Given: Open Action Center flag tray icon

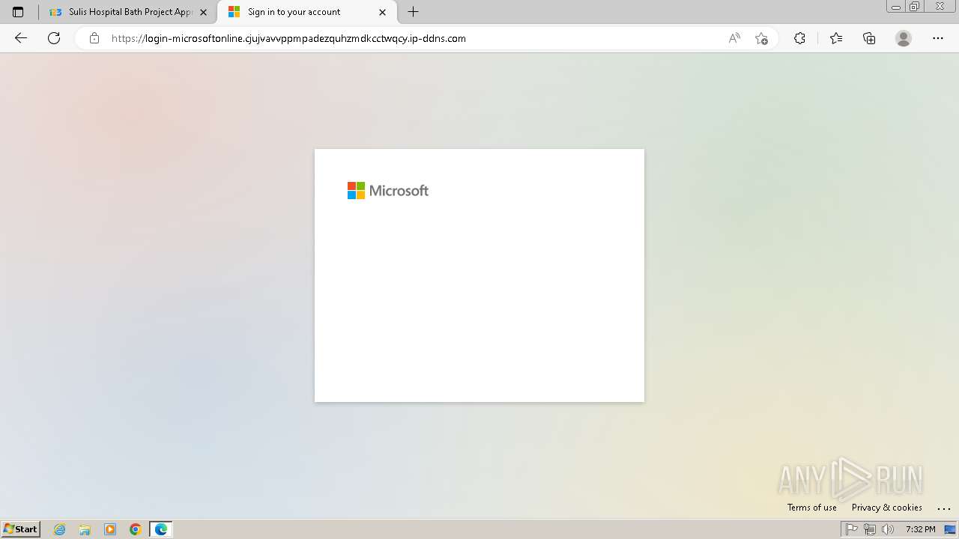Looking at the screenshot, I should click(852, 529).
